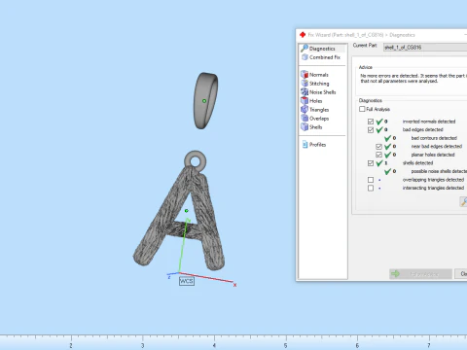Click ruler mark labeled 2
Image resolution: width=467 pixels, height=350 pixels.
click(71, 345)
